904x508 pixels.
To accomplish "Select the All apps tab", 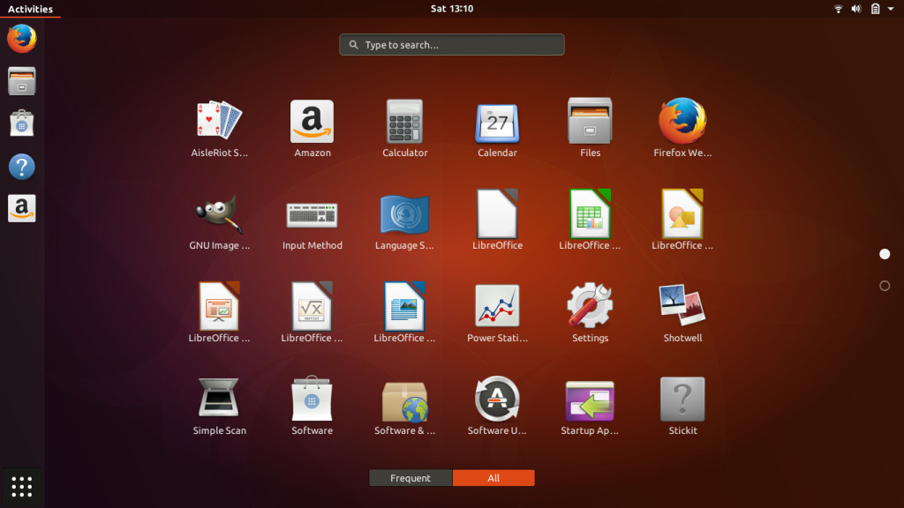I will click(x=493, y=478).
